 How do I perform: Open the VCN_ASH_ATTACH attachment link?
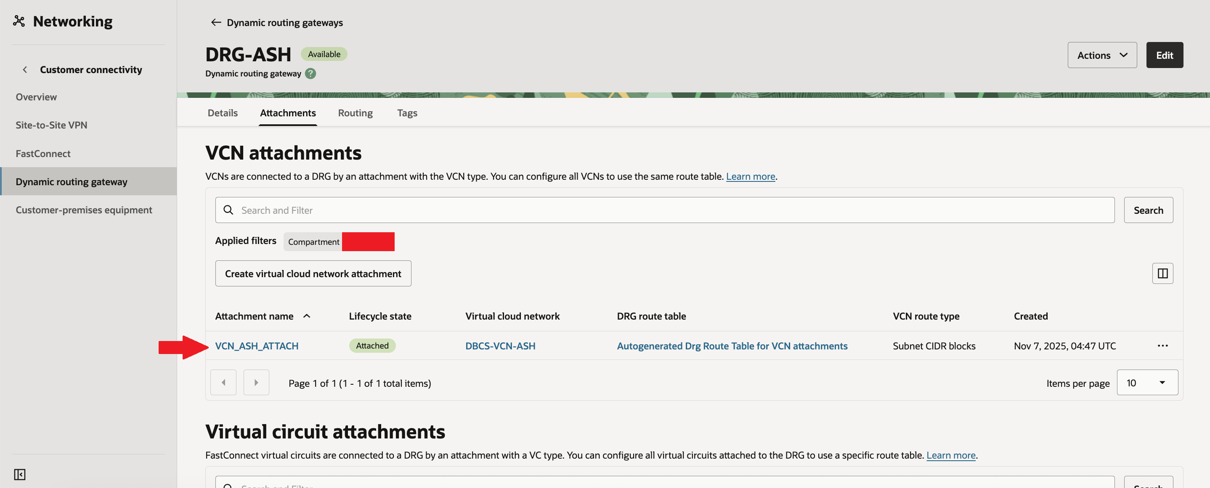tap(257, 346)
